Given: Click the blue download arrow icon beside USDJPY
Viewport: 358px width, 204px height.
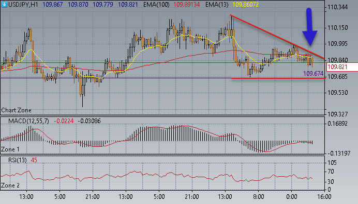Looking at the screenshot, I should 4,4.
